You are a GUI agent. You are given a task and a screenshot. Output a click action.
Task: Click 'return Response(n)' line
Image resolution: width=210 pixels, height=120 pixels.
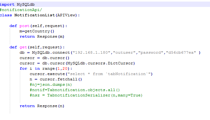(42, 106)
